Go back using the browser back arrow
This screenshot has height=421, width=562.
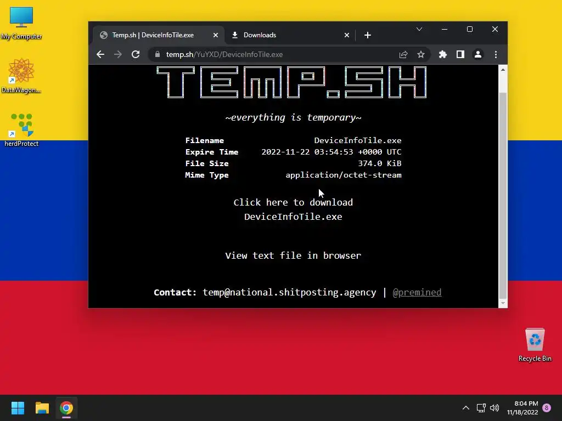tap(100, 54)
